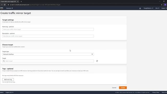This screenshot has width=167, height=94.
Task: Click the browser forward arrow
Action: (x=2, y=5)
